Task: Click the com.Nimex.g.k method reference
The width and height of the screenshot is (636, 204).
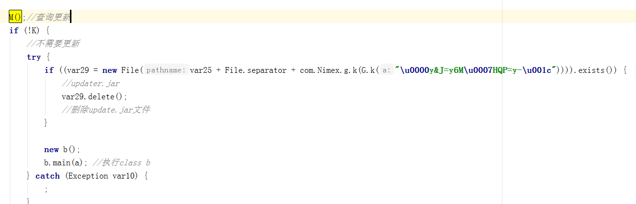Action: [x=327, y=70]
